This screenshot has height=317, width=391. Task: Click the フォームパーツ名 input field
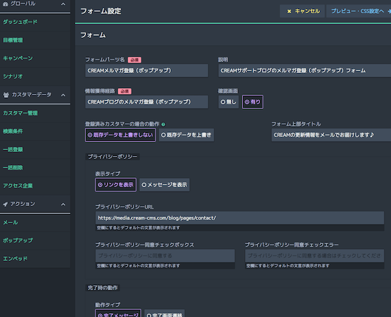pyautogui.click(x=147, y=70)
